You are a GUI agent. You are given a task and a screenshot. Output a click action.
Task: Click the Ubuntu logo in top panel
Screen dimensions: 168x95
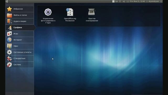click(7, 1)
